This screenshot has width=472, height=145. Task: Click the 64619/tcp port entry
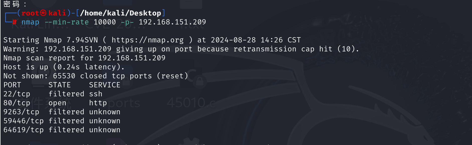coord(24,130)
